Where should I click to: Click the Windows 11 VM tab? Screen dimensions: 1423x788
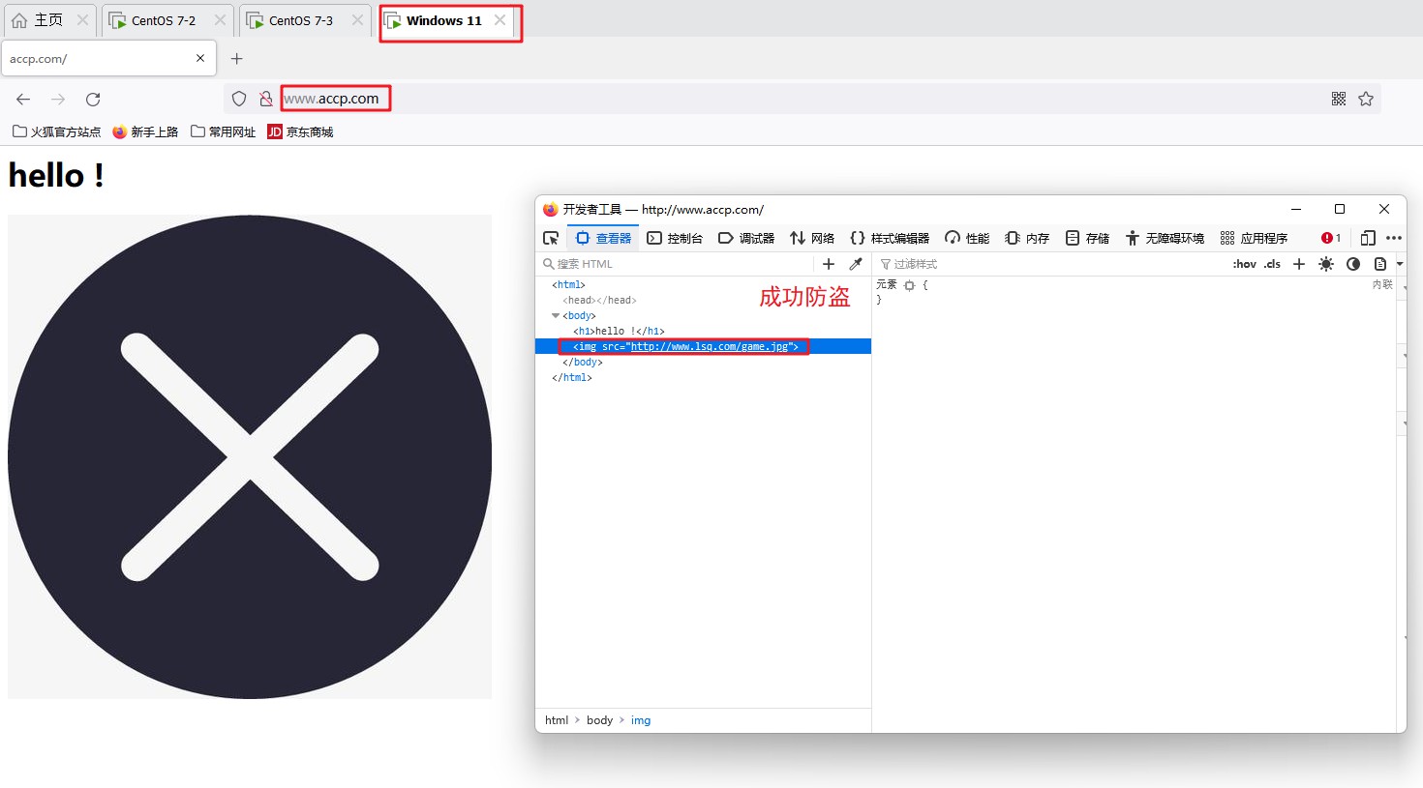(x=443, y=20)
